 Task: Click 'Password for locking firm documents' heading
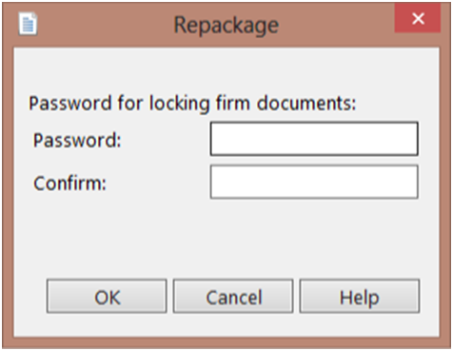[x=192, y=104]
